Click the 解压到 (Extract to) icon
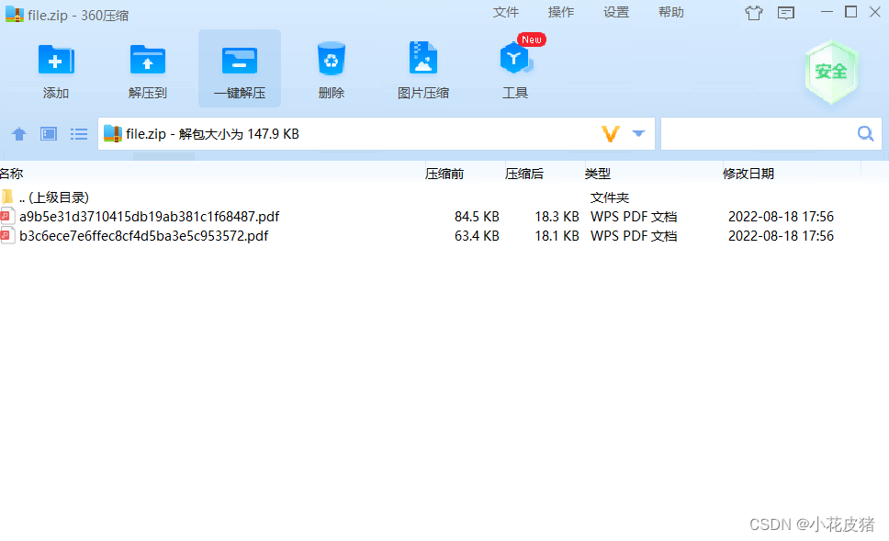The width and height of the screenshot is (889, 541). pyautogui.click(x=147, y=61)
